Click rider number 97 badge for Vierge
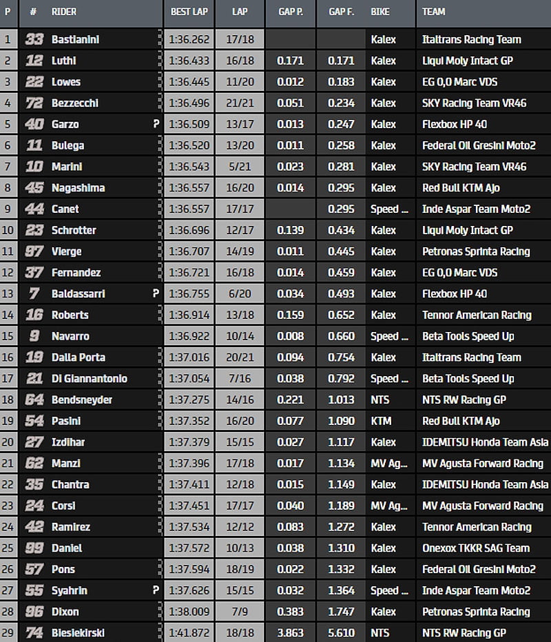 [x=34, y=252]
